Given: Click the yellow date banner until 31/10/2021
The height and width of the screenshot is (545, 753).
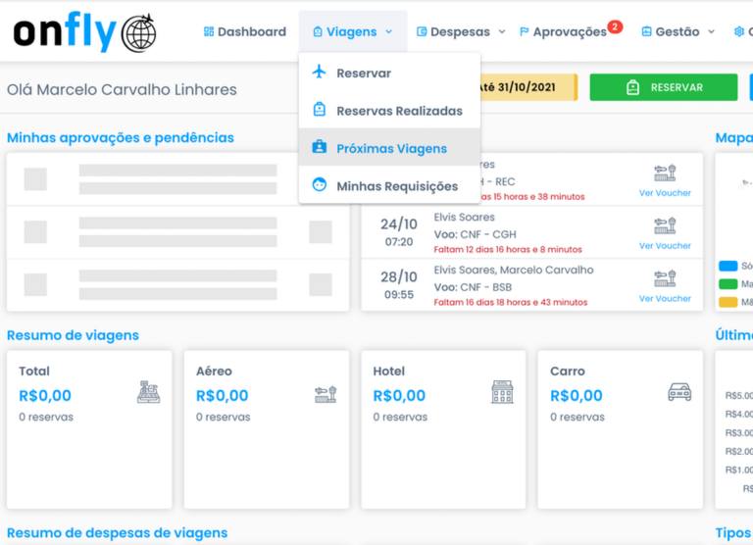Looking at the screenshot, I should tap(527, 87).
